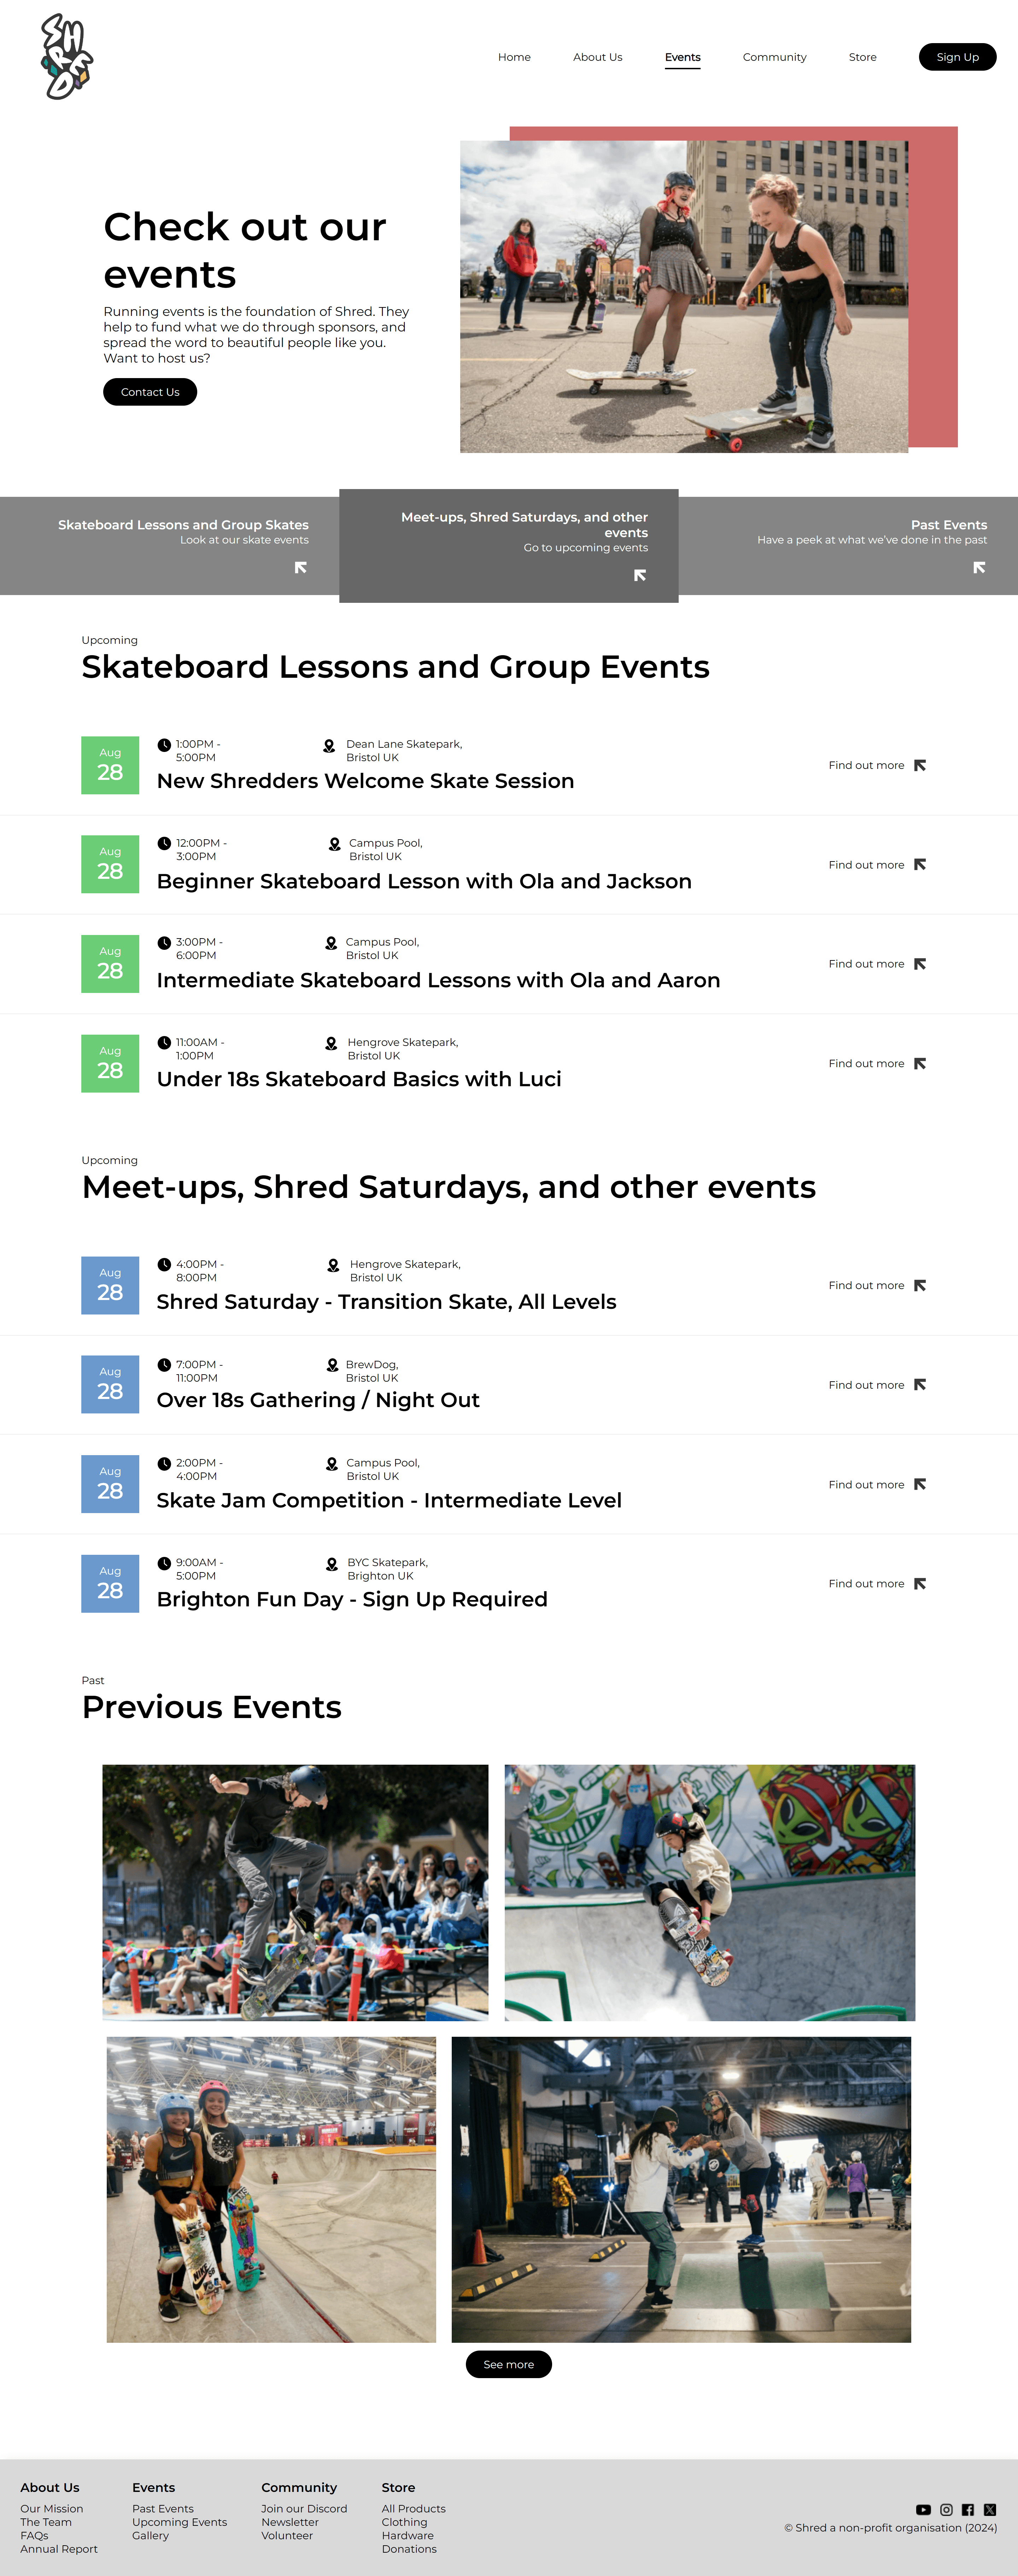This screenshot has width=1018, height=2576.
Task: Open the YouTube icon in footer
Action: click(923, 2510)
